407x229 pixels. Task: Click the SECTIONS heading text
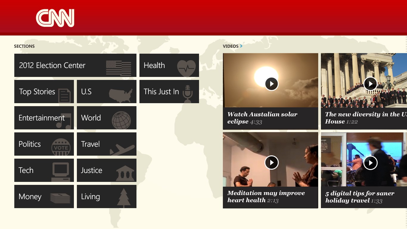coord(24,46)
